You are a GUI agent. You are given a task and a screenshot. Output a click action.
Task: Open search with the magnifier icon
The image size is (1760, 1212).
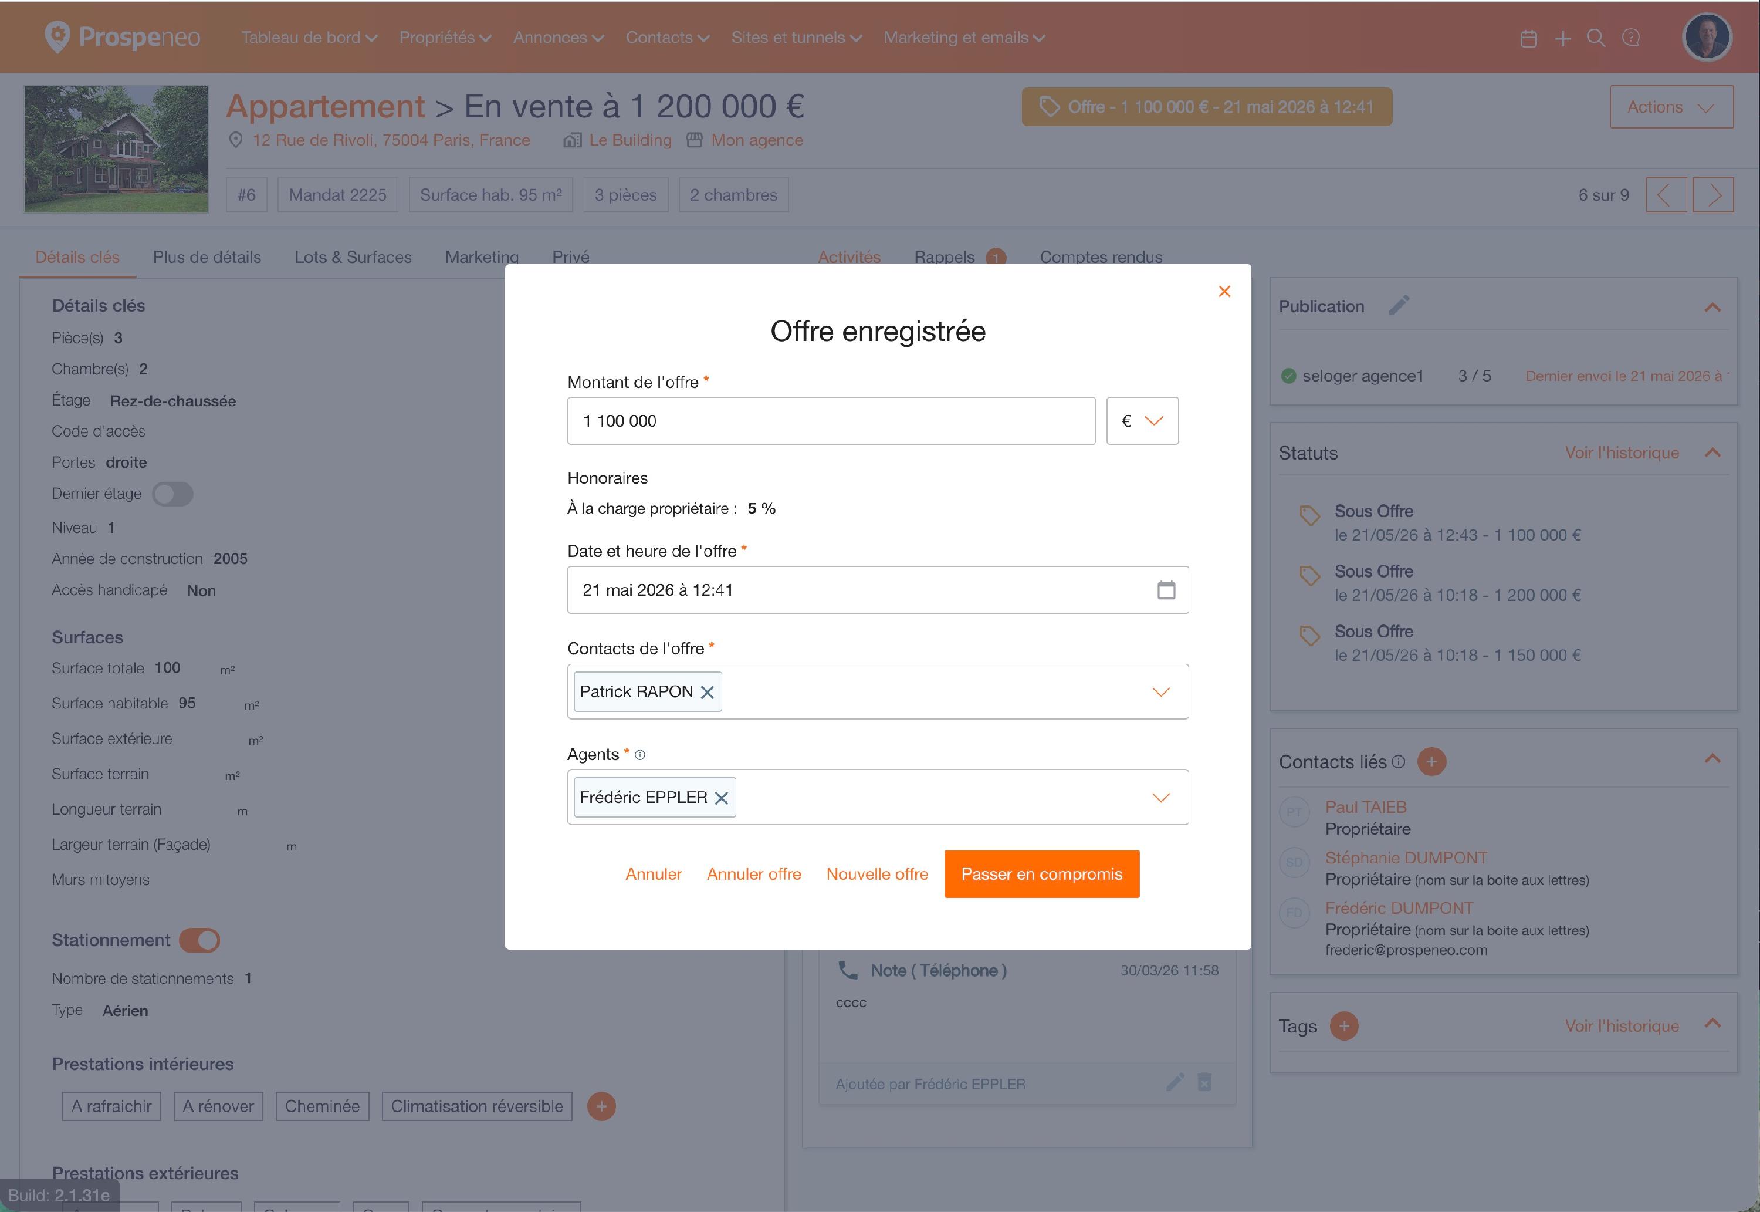(x=1595, y=38)
